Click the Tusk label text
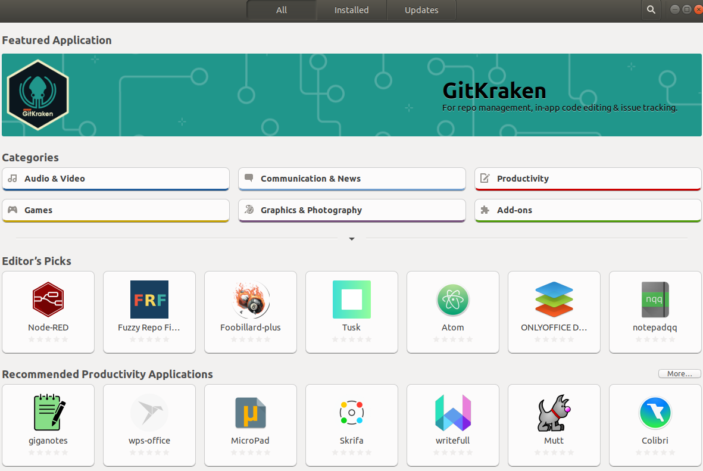 pyautogui.click(x=351, y=327)
